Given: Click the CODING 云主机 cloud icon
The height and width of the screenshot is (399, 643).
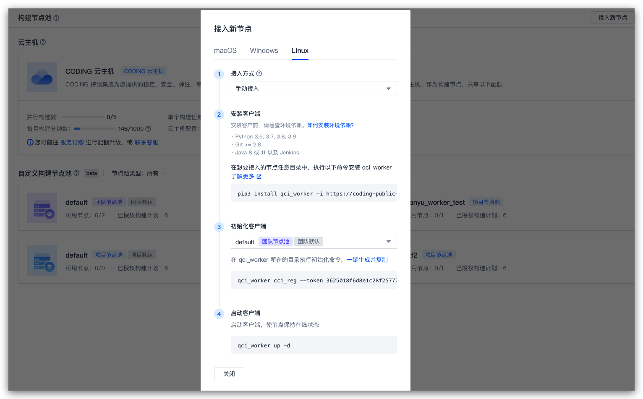Looking at the screenshot, I should coord(42,77).
